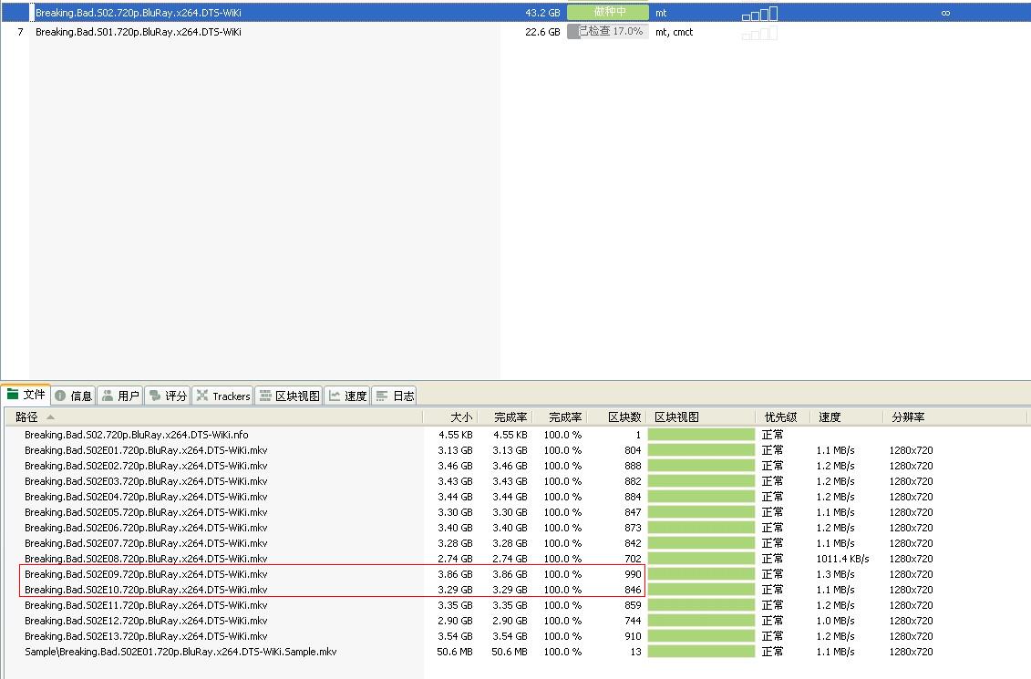Click the 已检查 17.0% progress bar
The height and width of the screenshot is (679, 1031).
(608, 32)
